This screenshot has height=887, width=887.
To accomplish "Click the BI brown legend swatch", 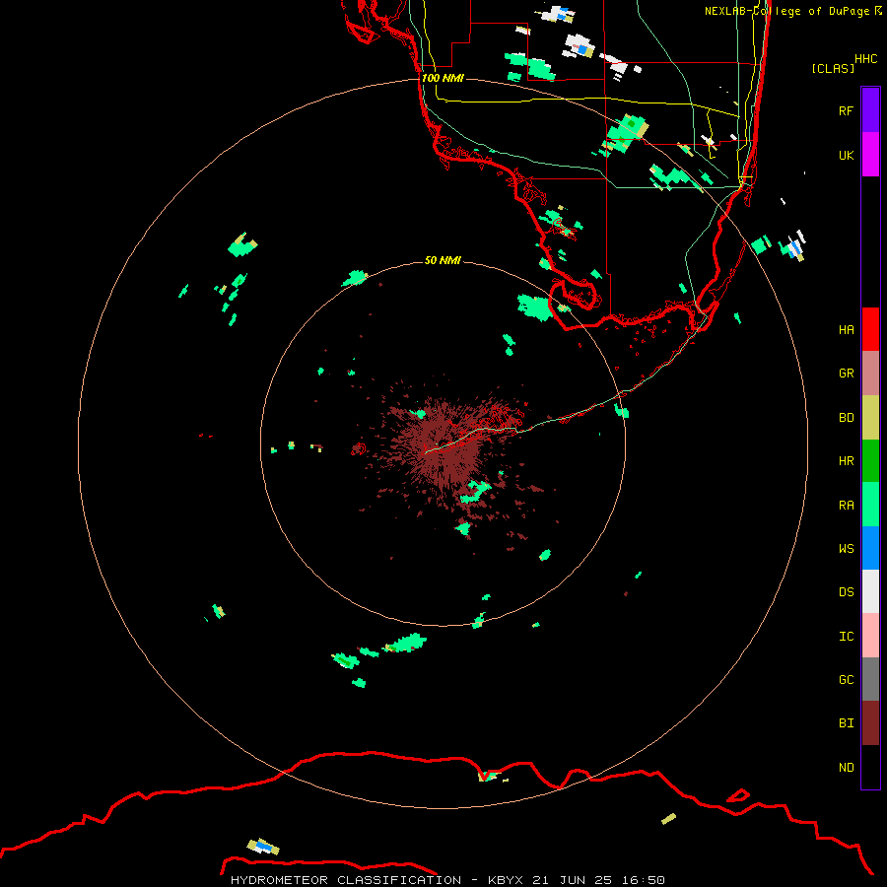I will click(x=870, y=723).
